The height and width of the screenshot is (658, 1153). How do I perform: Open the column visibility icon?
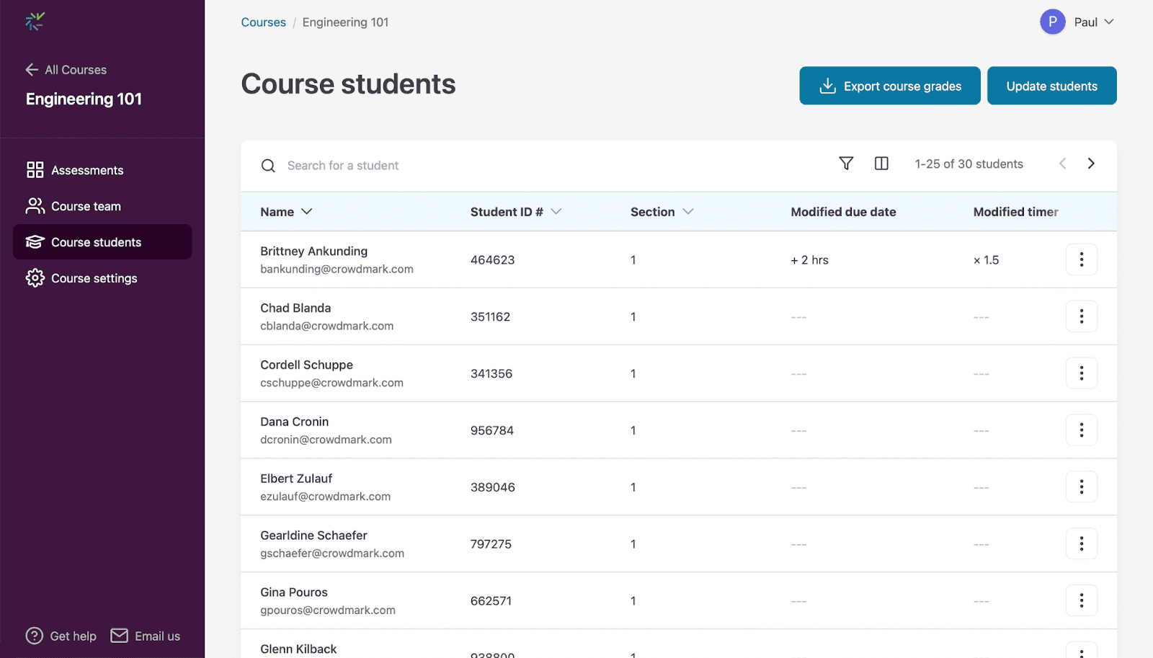pos(881,164)
